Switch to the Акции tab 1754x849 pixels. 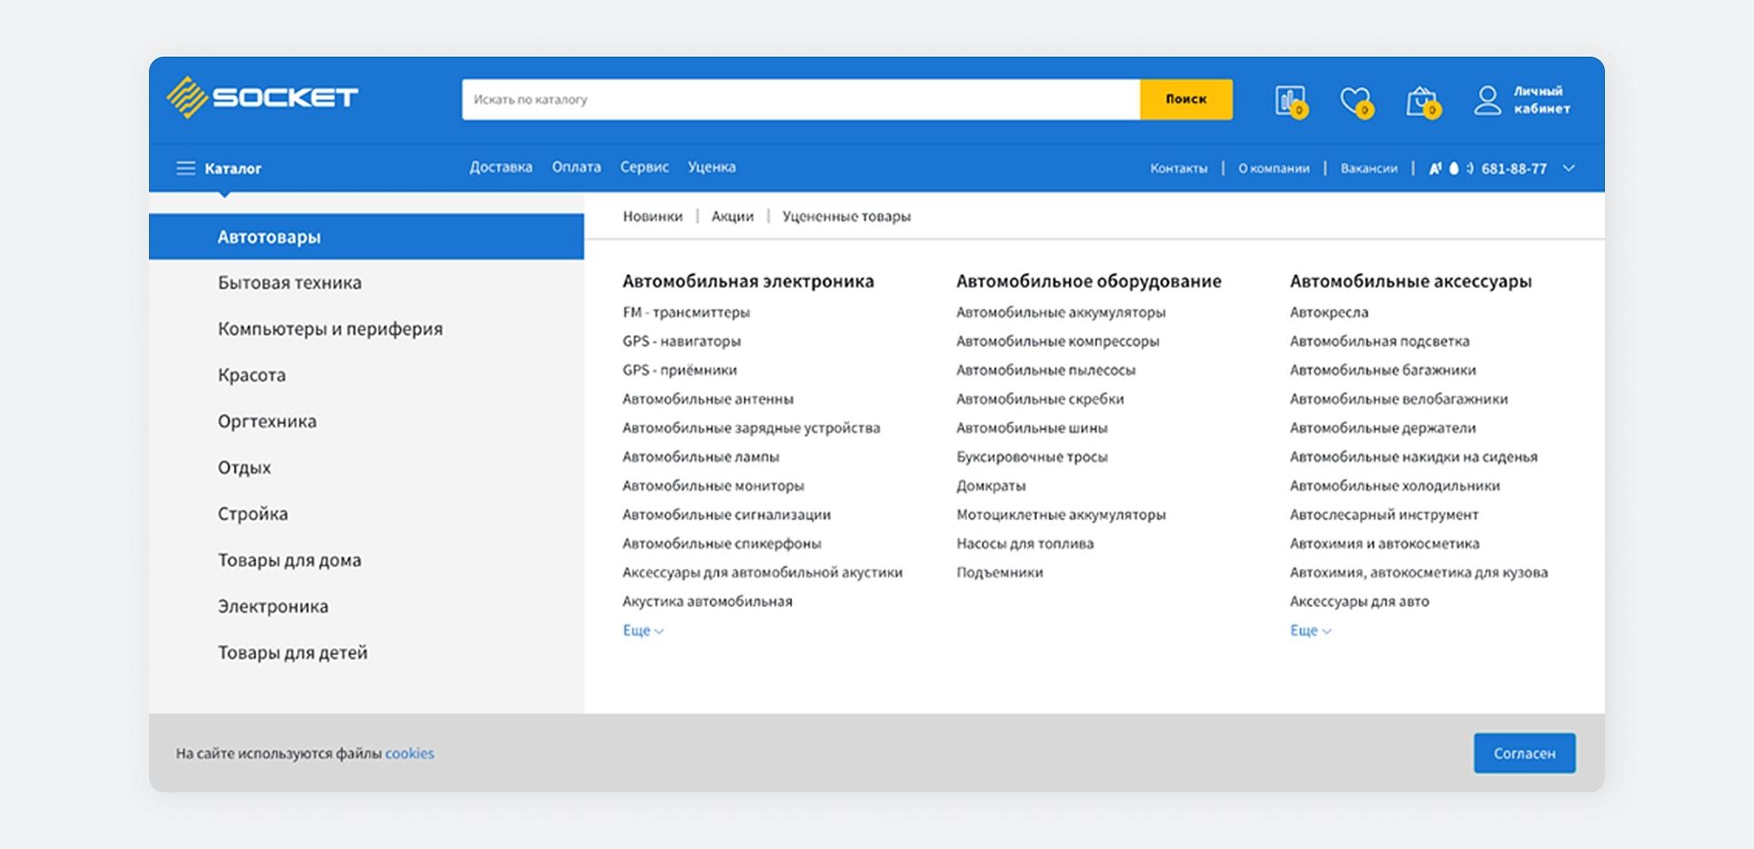pos(732,217)
